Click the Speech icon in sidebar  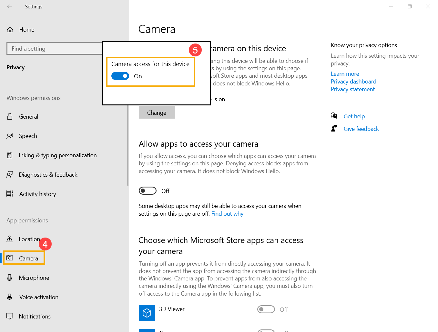[10, 136]
